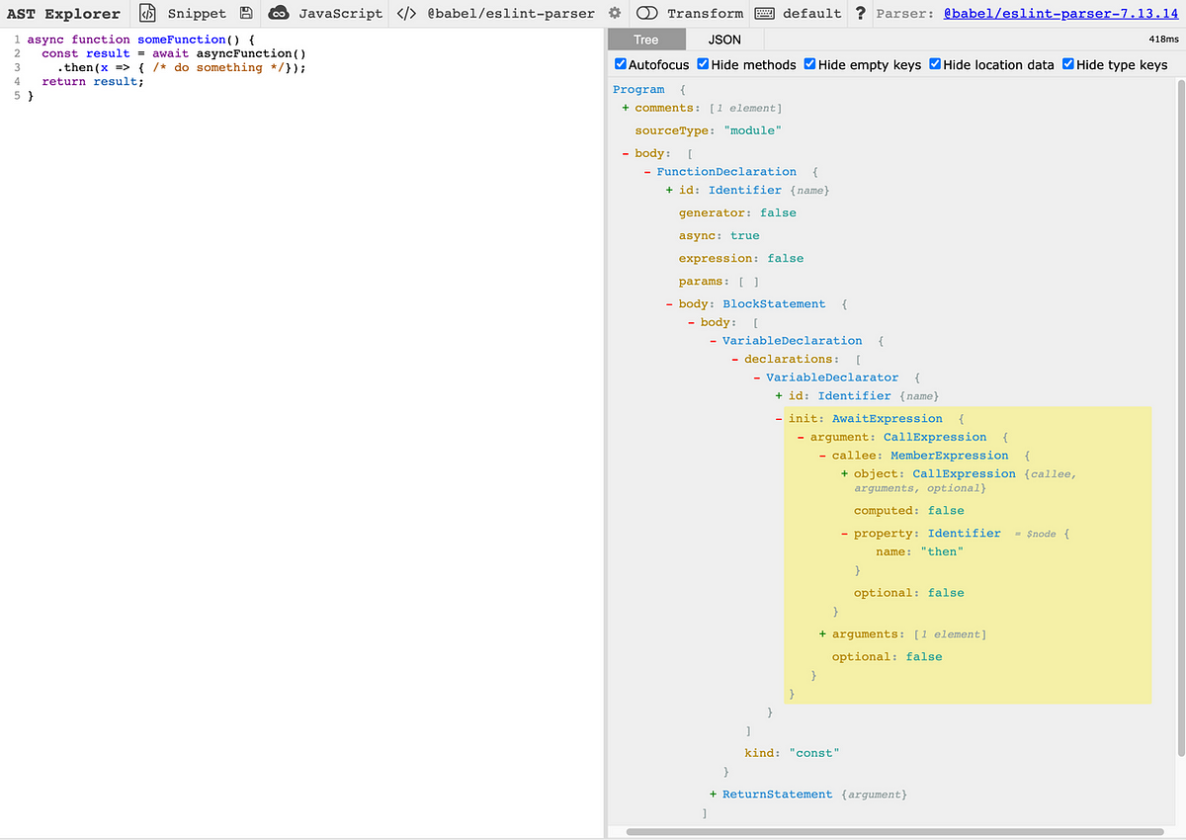Open the Snippet menu icon
This screenshot has height=840, width=1186.
147,13
